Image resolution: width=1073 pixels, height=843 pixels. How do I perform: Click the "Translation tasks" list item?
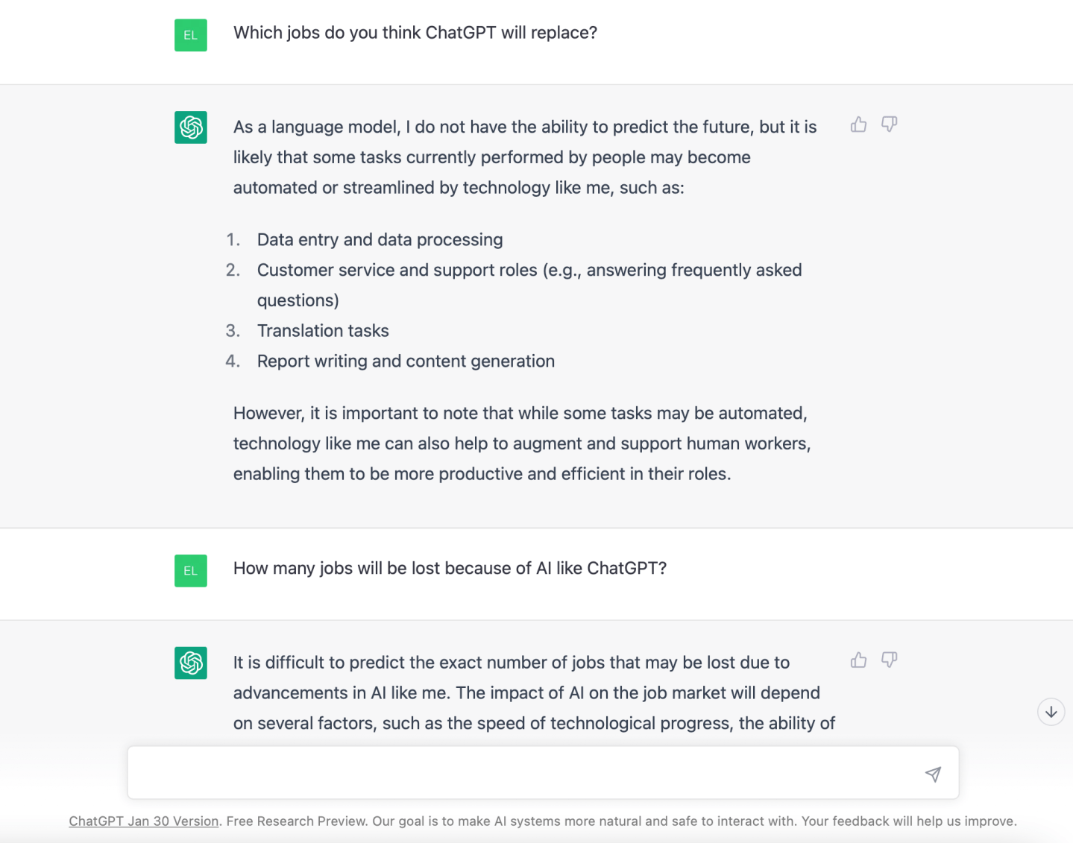coord(323,331)
